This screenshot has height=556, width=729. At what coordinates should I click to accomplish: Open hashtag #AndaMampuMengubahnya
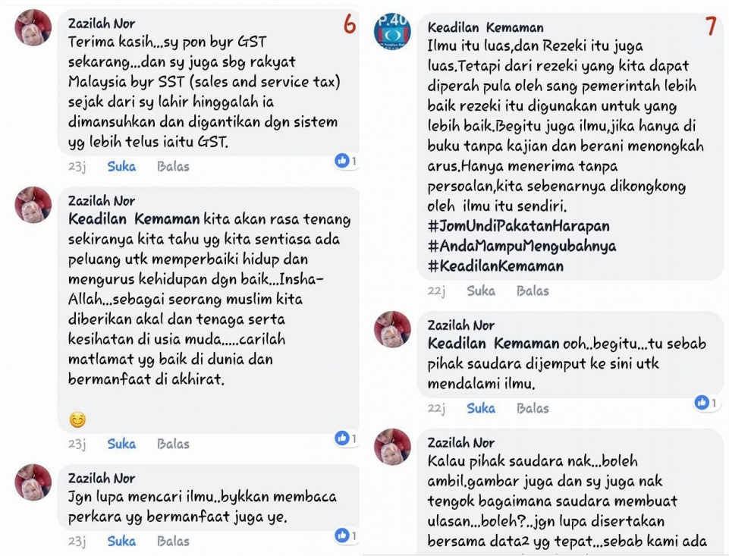[x=522, y=246]
